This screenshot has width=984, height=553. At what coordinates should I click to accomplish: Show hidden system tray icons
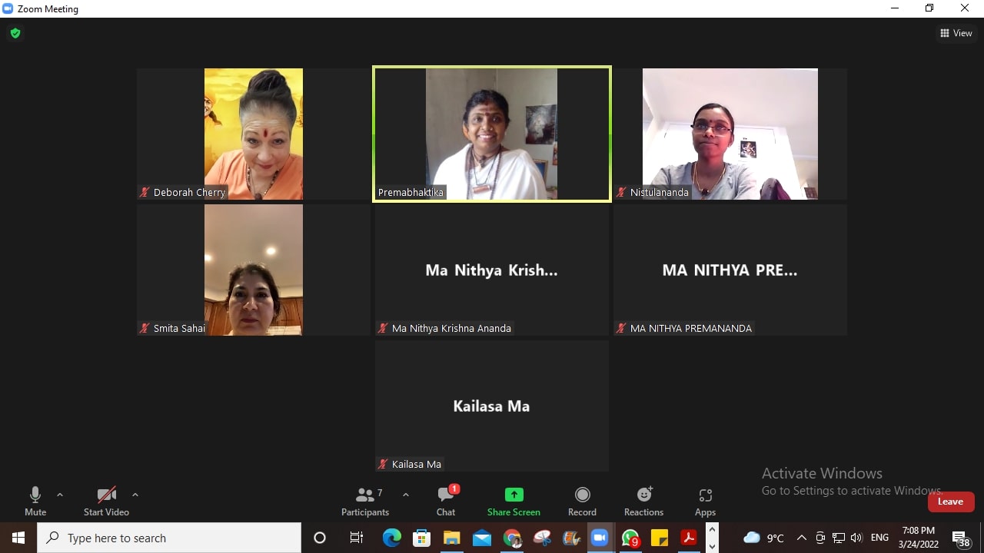click(x=801, y=538)
